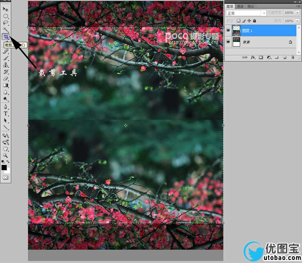302x263 pixels.
Task: Select the Move tool
Action: (x=5, y=9)
